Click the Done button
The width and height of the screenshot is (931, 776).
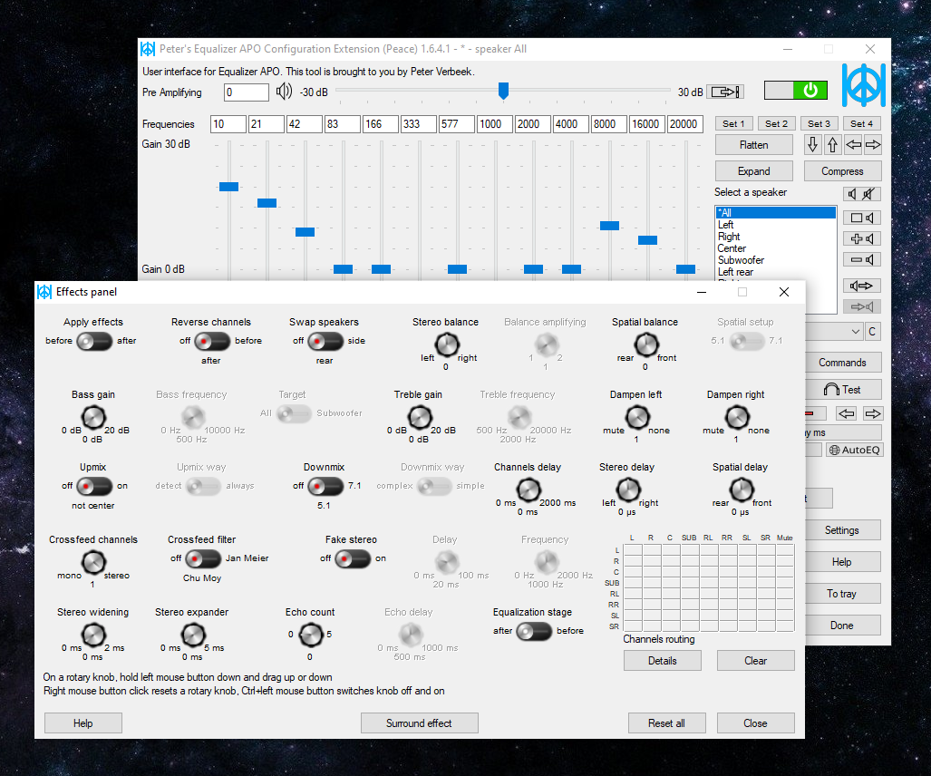pyautogui.click(x=841, y=626)
